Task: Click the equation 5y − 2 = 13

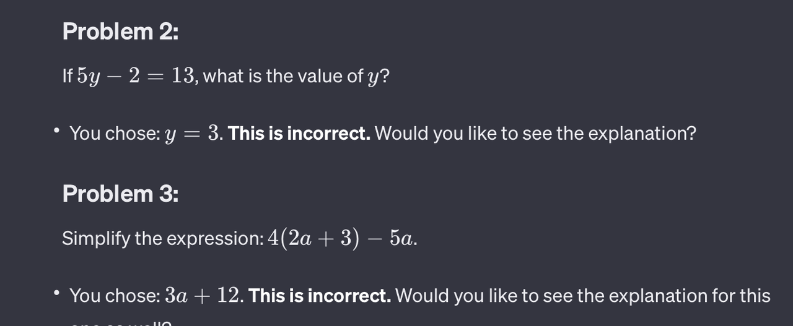Action: [136, 76]
